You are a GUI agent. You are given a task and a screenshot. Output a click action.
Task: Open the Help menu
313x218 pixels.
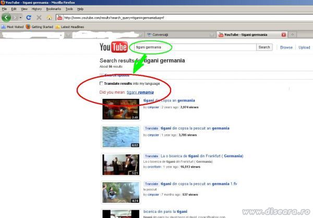pos(80,9)
